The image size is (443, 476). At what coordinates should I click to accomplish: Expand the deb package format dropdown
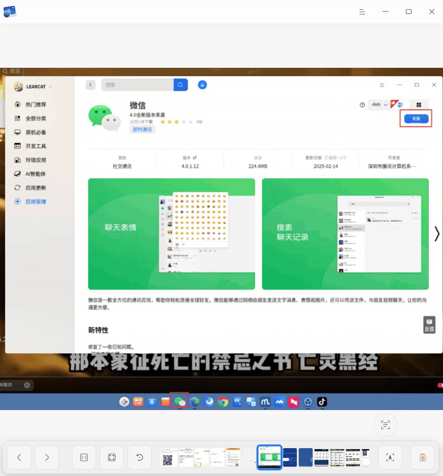379,105
